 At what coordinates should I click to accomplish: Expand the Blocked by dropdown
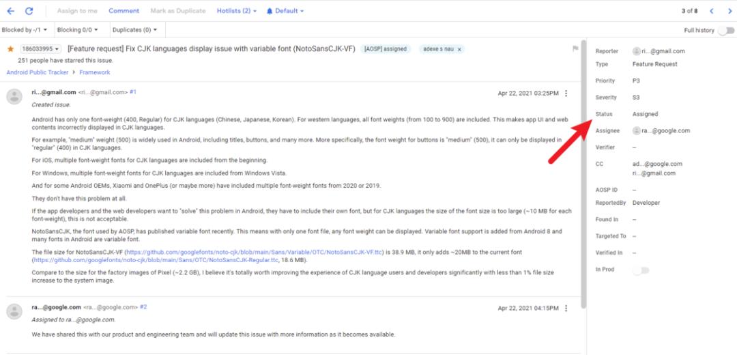[x=25, y=29]
